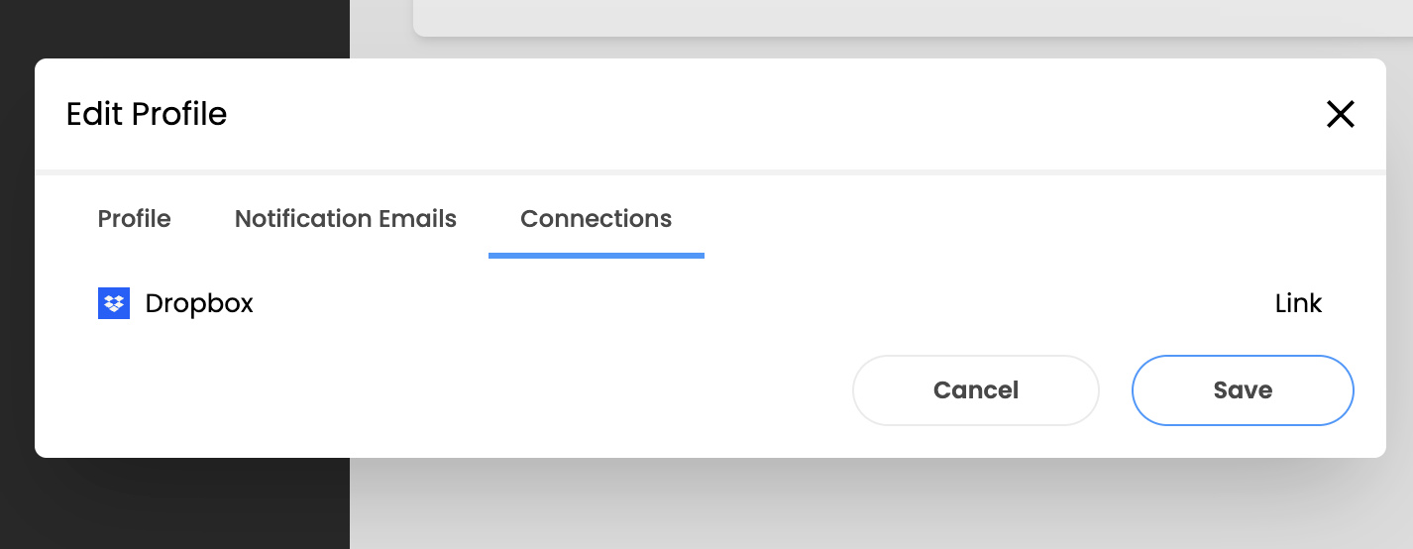Click the Dropbox logo icon
Image resolution: width=1413 pixels, height=549 pixels.
114,303
